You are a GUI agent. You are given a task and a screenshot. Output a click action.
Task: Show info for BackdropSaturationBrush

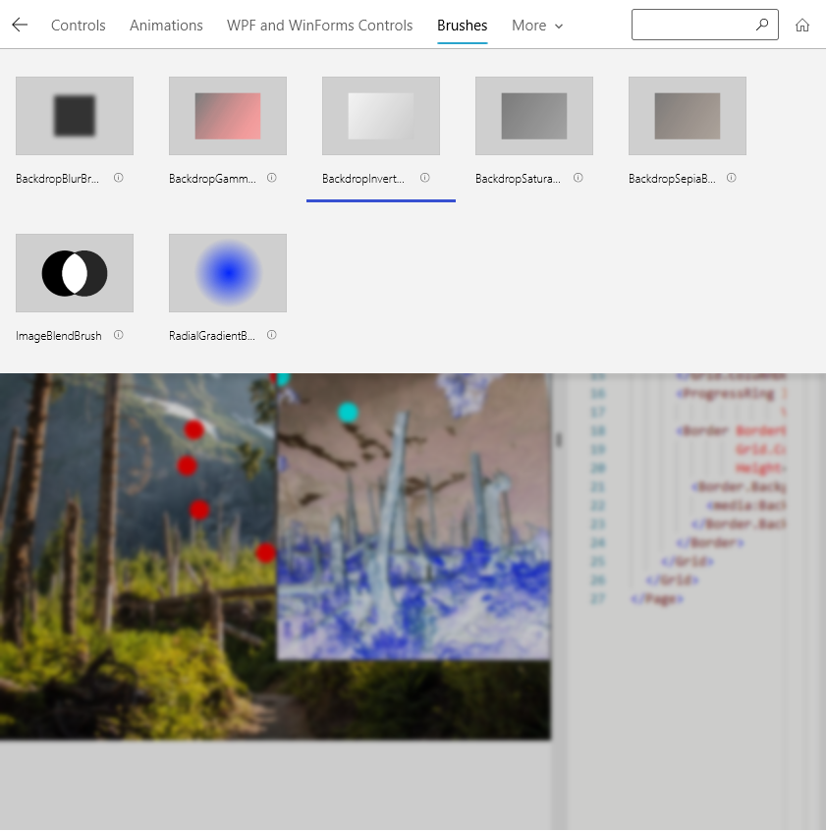(x=578, y=178)
